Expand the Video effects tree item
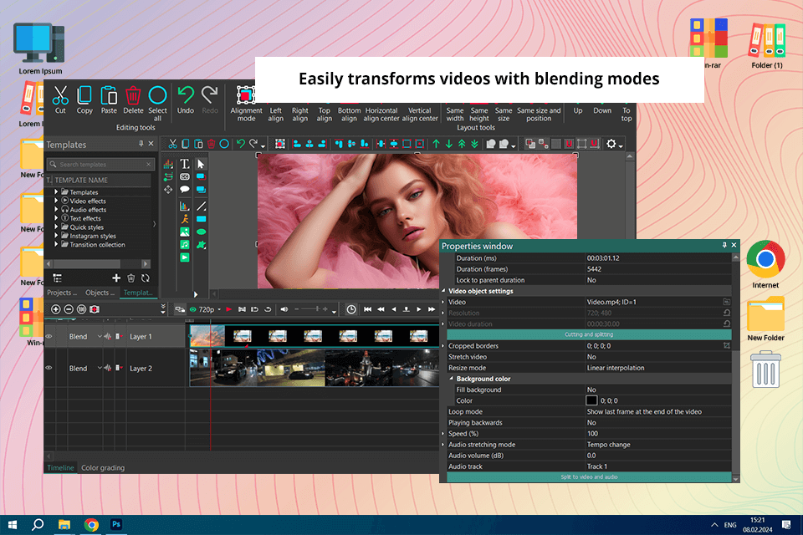This screenshot has width=803, height=535. pos(56,201)
